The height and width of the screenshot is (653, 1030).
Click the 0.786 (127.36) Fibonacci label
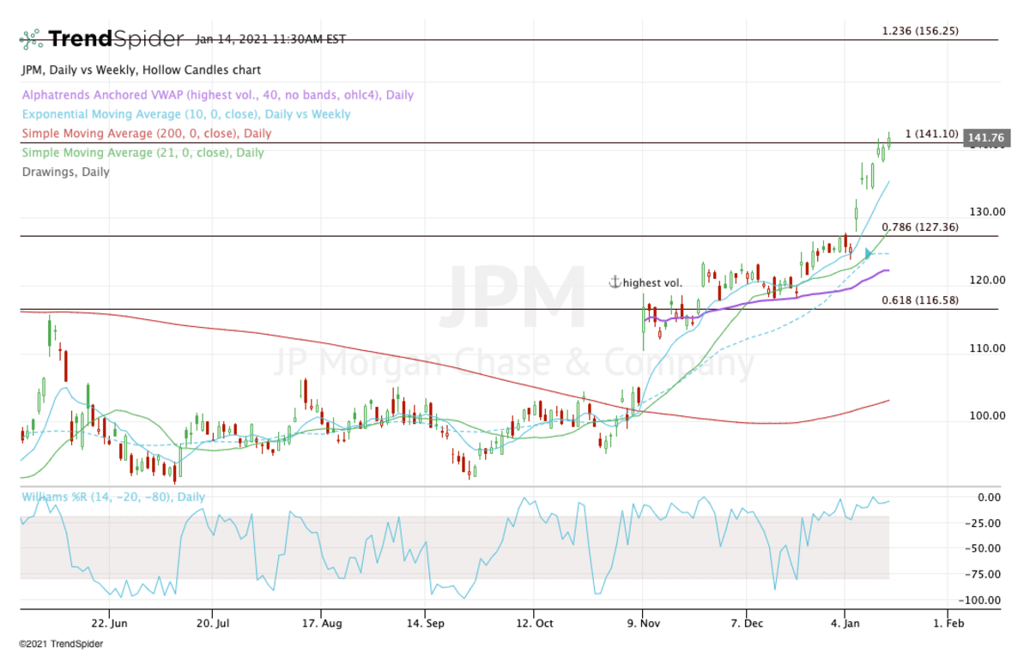pos(921,227)
